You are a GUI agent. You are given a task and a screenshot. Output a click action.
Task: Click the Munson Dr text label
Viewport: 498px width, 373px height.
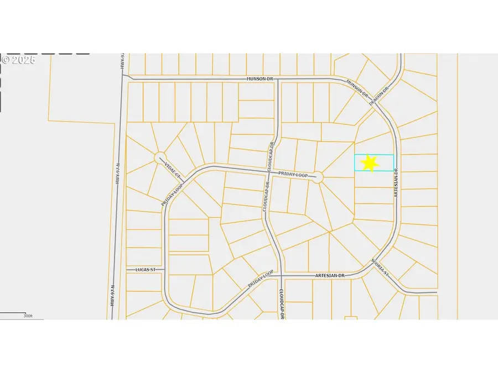tap(260, 78)
